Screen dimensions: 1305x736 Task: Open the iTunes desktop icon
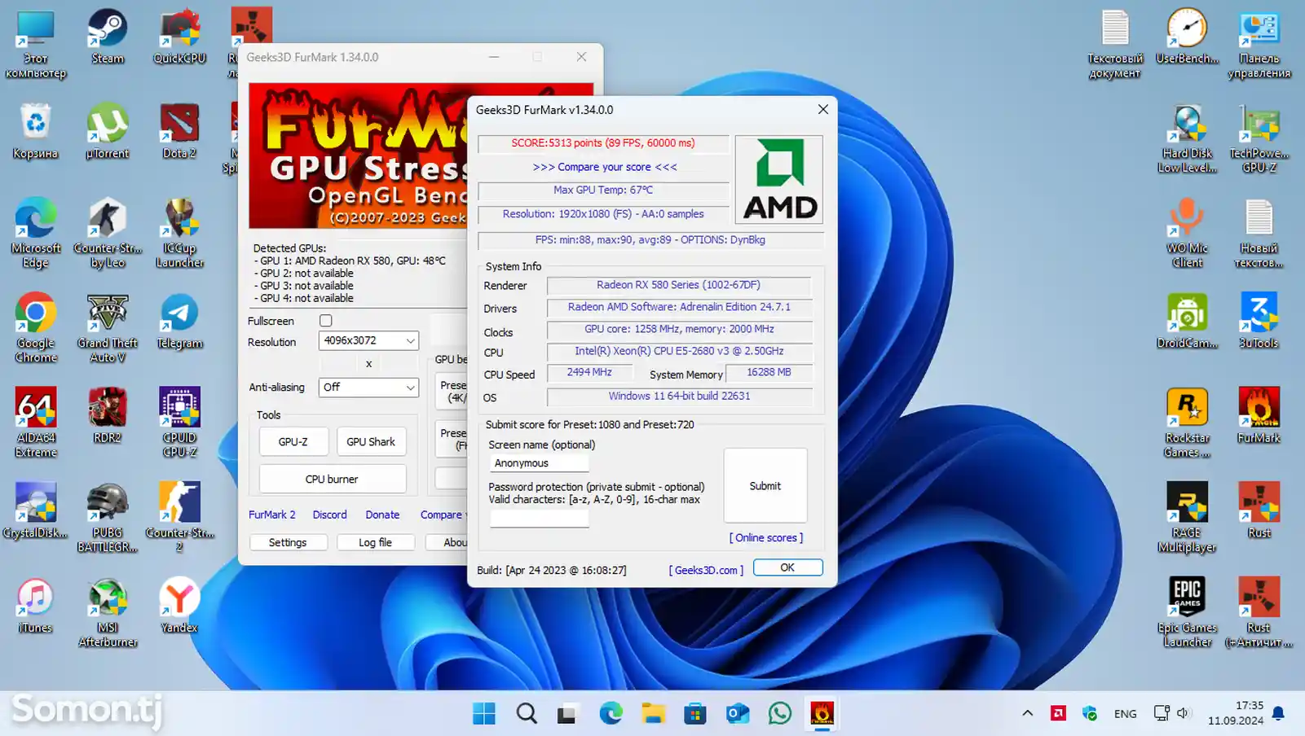(x=35, y=606)
